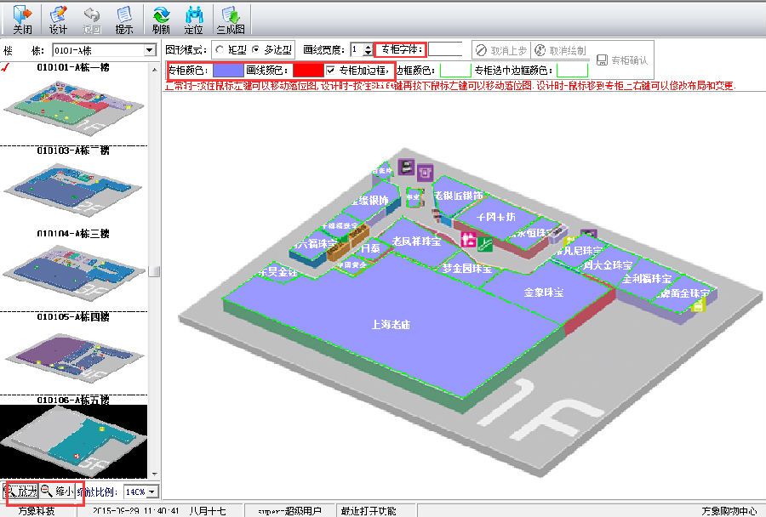The height and width of the screenshot is (517, 766).
Task: Click the green escalator icon on map
Action: point(485,243)
